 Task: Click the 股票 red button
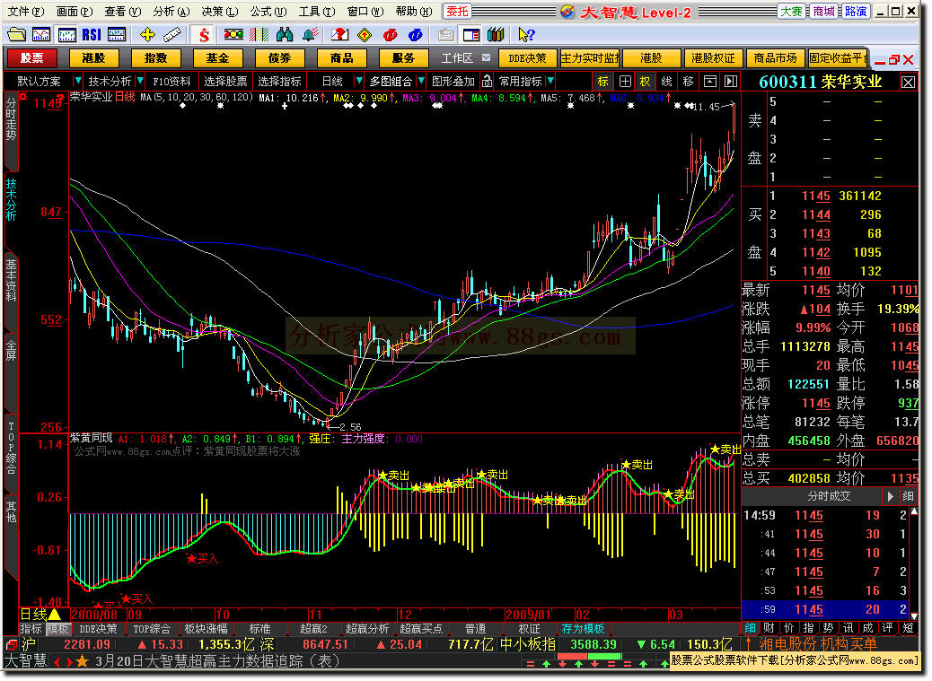click(32, 58)
